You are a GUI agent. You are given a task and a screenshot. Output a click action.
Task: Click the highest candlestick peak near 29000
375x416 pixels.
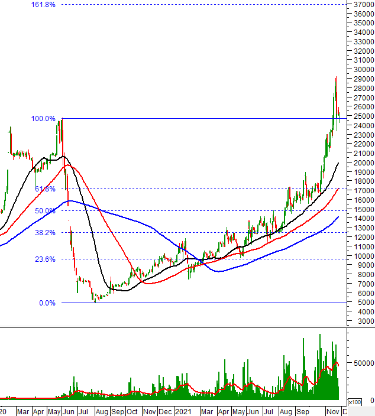336,77
